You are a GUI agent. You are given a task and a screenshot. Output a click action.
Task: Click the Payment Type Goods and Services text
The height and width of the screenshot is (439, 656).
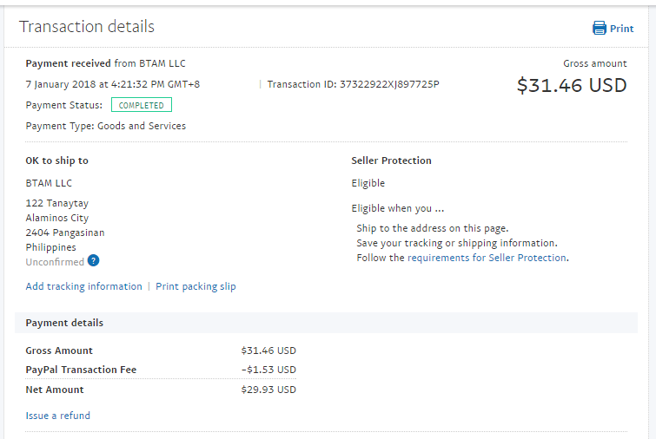click(106, 126)
